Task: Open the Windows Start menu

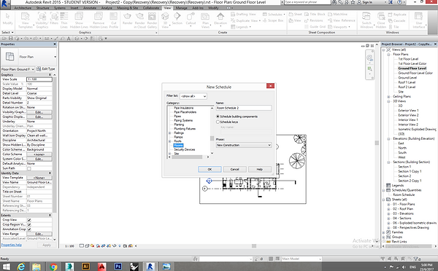Action: click(x=6, y=267)
